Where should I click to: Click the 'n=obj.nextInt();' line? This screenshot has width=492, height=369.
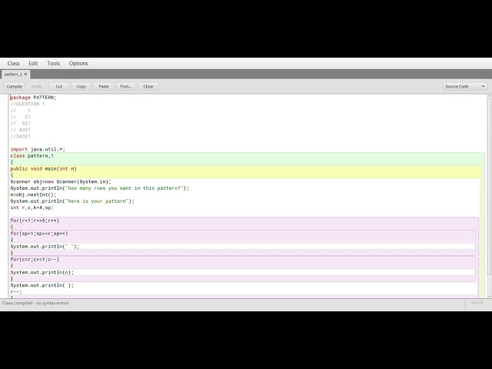[33, 194]
